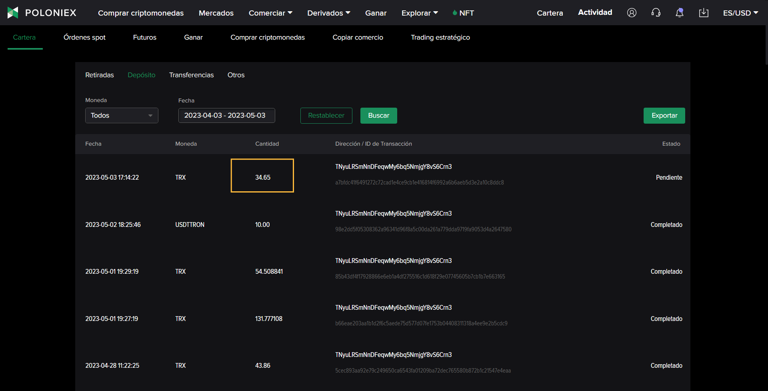The width and height of the screenshot is (768, 391).
Task: Open the notifications bell icon
Action: pos(679,13)
